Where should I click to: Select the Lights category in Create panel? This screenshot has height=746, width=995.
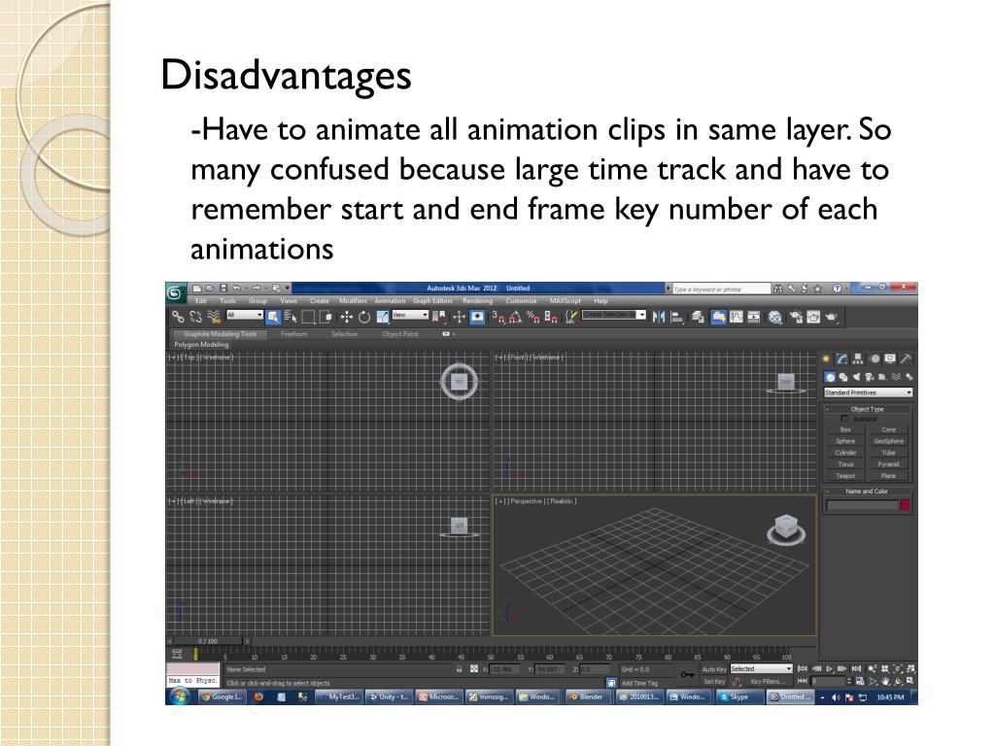[857, 377]
